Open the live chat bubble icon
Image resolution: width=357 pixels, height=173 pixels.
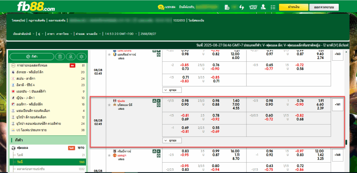point(161,7)
